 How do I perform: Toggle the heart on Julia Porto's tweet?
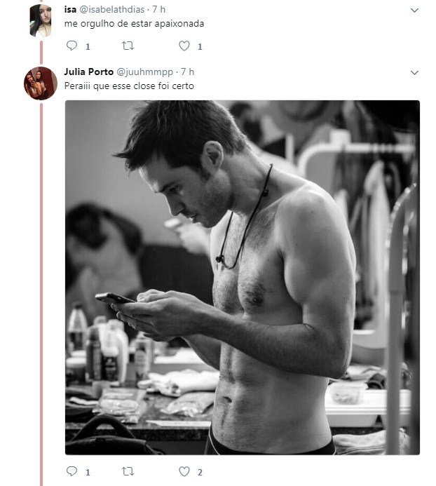click(x=184, y=472)
